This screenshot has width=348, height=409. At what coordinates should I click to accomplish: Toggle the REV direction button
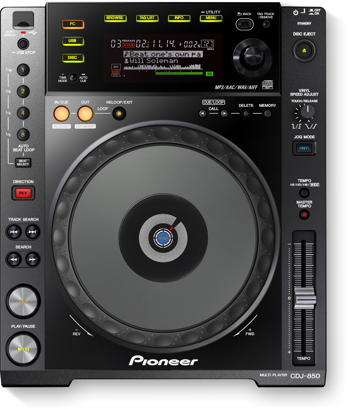tap(23, 193)
